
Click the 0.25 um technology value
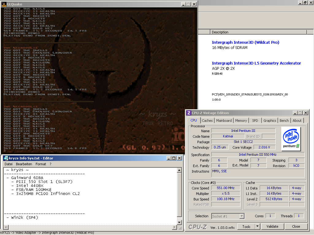click(220, 147)
